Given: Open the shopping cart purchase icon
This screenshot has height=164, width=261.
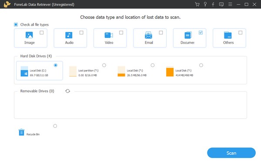Looking at the screenshot, I should [197, 4].
